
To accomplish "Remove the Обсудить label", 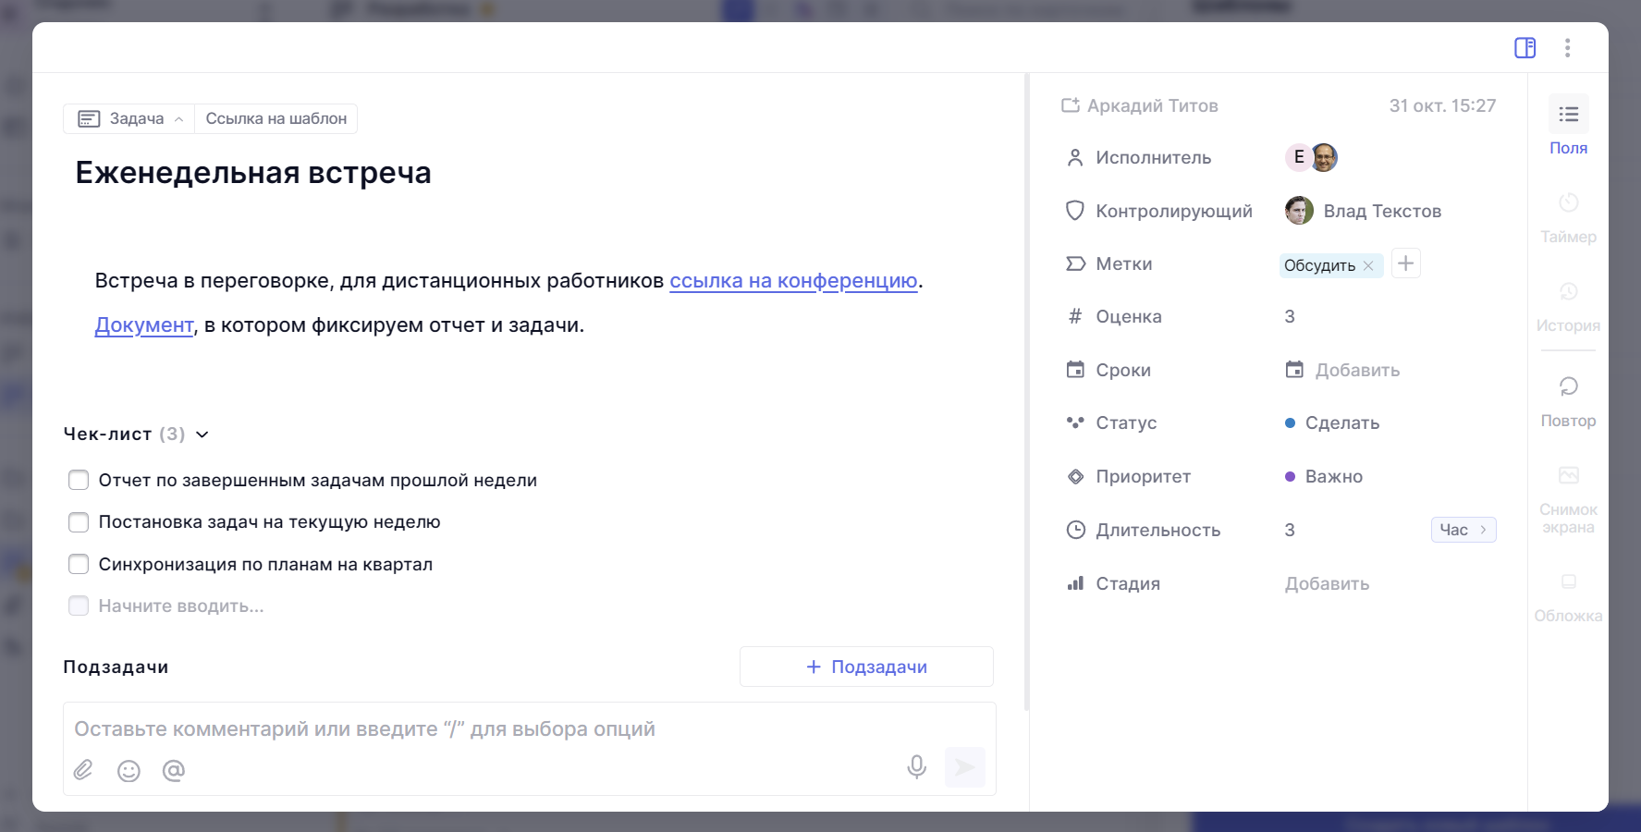I will click(1368, 265).
